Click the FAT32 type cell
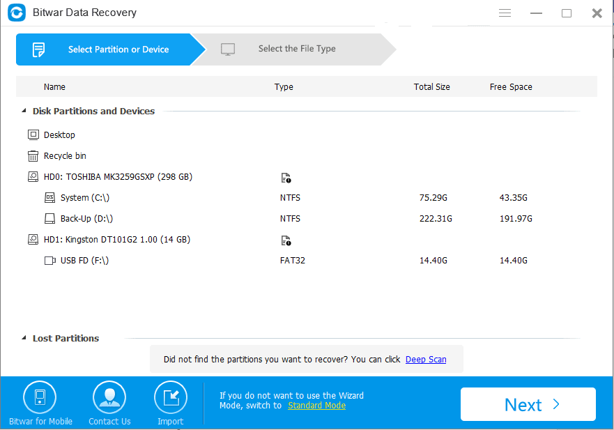Image resolution: width=614 pixels, height=430 pixels. [x=293, y=261]
